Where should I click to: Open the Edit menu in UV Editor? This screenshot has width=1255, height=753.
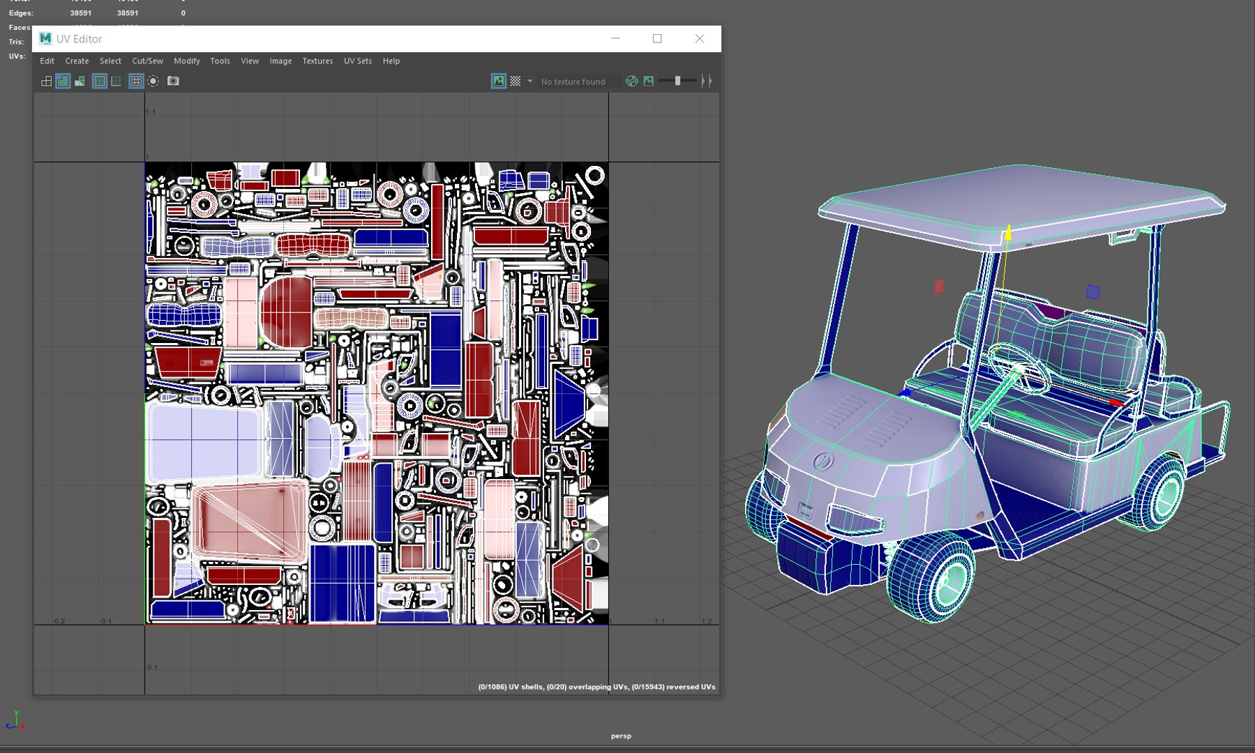(x=47, y=61)
